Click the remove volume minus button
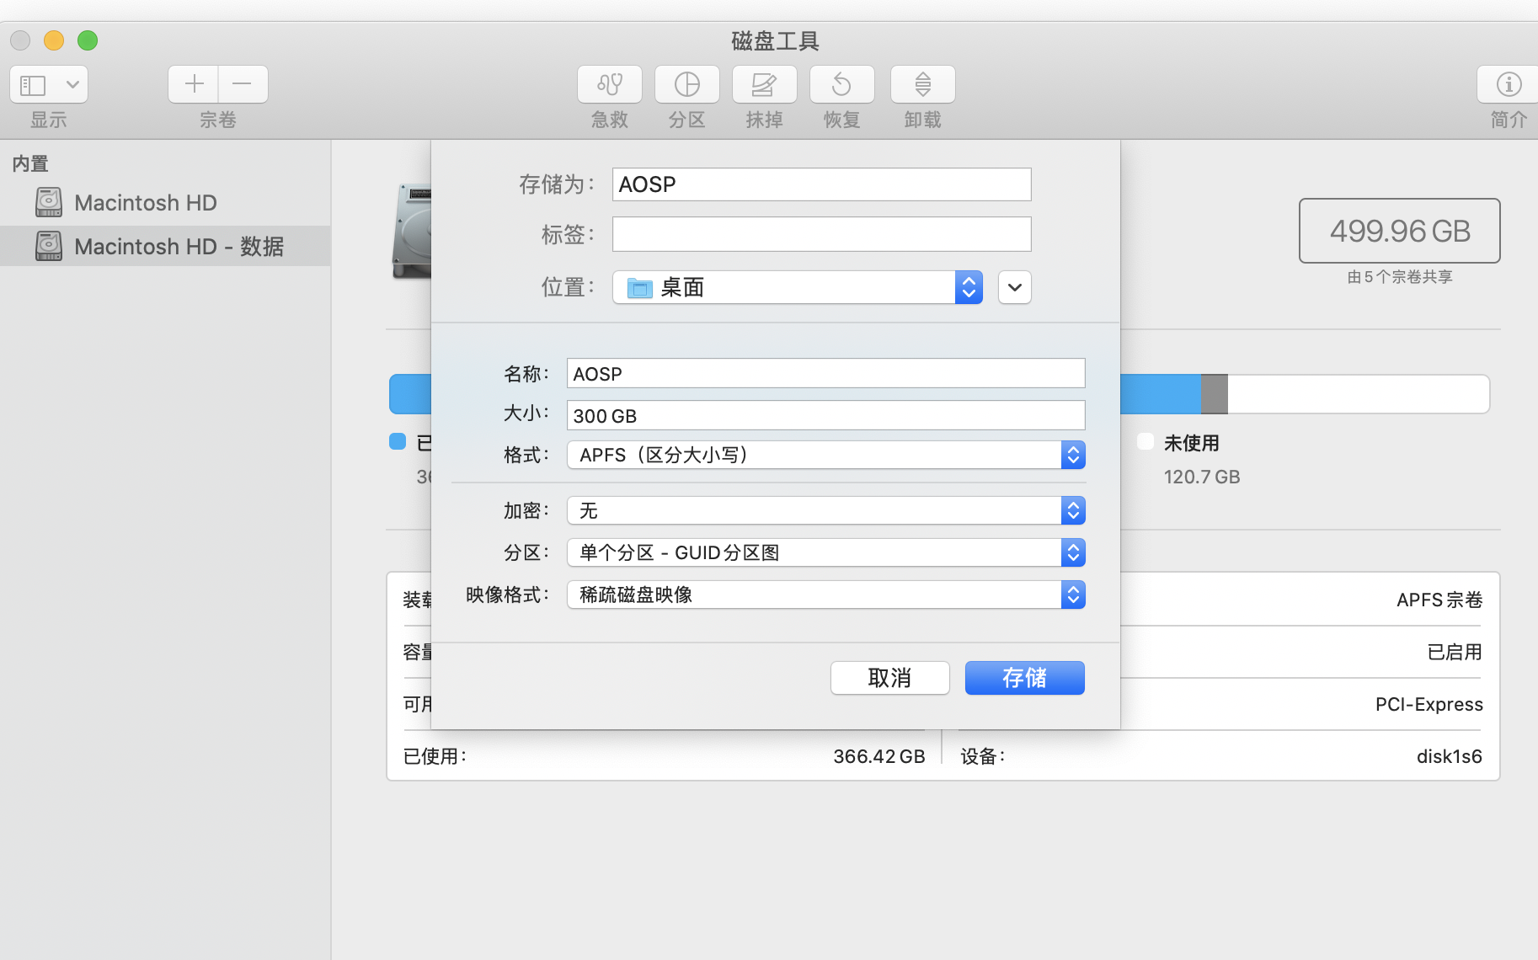Screen dimensions: 1538x960 [x=243, y=84]
